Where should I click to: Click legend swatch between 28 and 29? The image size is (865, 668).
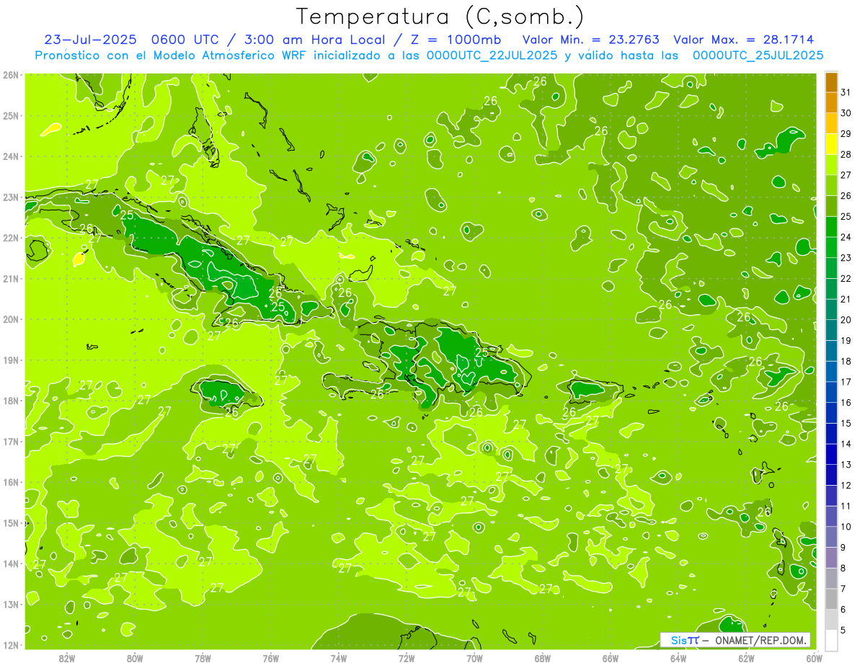(x=831, y=144)
